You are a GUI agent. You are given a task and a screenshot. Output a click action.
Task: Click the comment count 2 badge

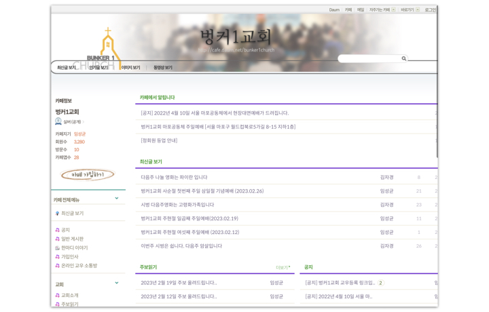click(380, 283)
